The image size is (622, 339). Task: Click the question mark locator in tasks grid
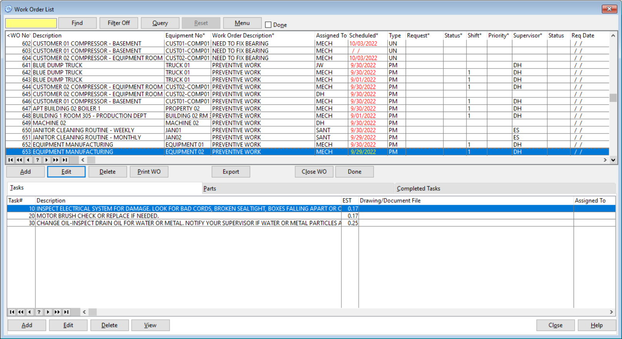(x=39, y=312)
